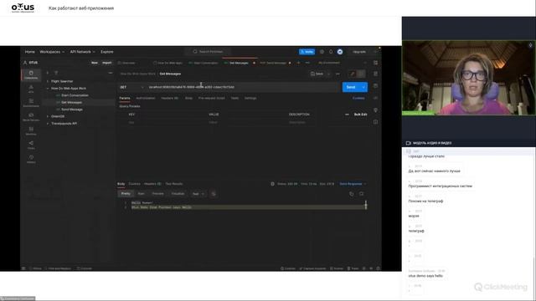Open APIs section in Postman sidebar
This screenshot has height=301, width=536.
tap(31, 89)
